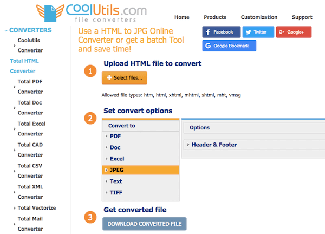325x234 pixels.
Task: Expand the Total Mail Converter arrow
Action: tap(14, 224)
